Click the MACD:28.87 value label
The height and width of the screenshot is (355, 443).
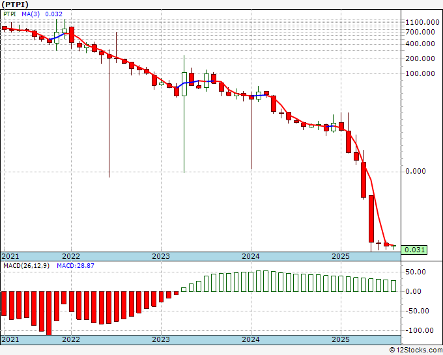point(76,266)
